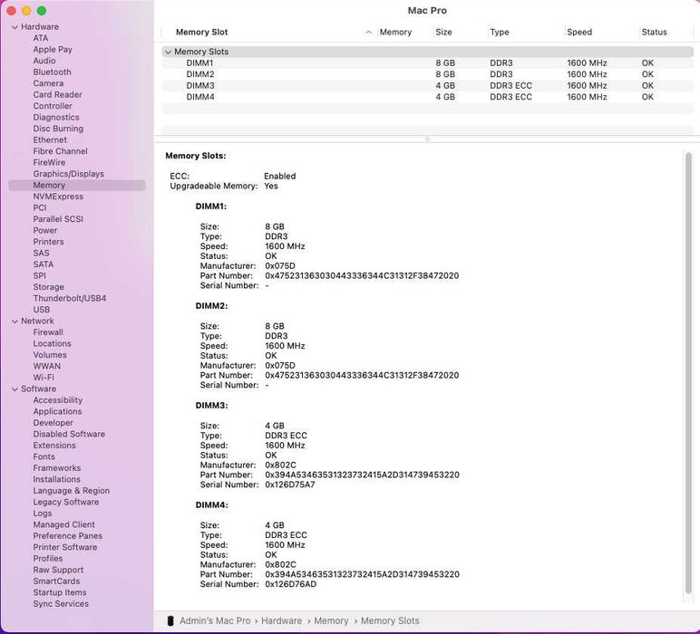Screen dimensions: 700x634
Task: Open USB hardware section
Action: (x=41, y=310)
